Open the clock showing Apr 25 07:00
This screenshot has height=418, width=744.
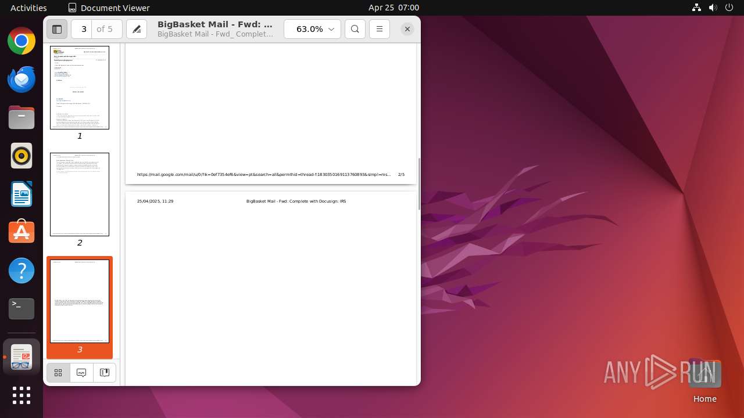pyautogui.click(x=394, y=8)
